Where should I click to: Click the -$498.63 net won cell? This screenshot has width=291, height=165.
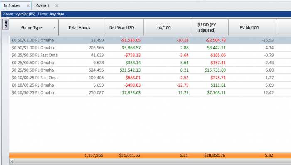tap(132, 85)
